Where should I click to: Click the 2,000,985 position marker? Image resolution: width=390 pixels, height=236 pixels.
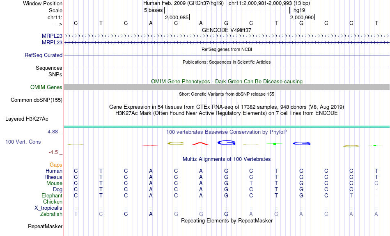[x=177, y=17]
